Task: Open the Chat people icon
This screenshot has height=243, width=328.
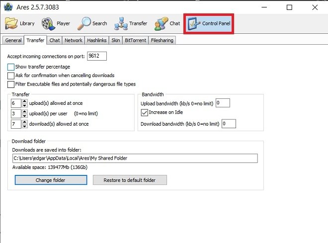Action: 161,24
